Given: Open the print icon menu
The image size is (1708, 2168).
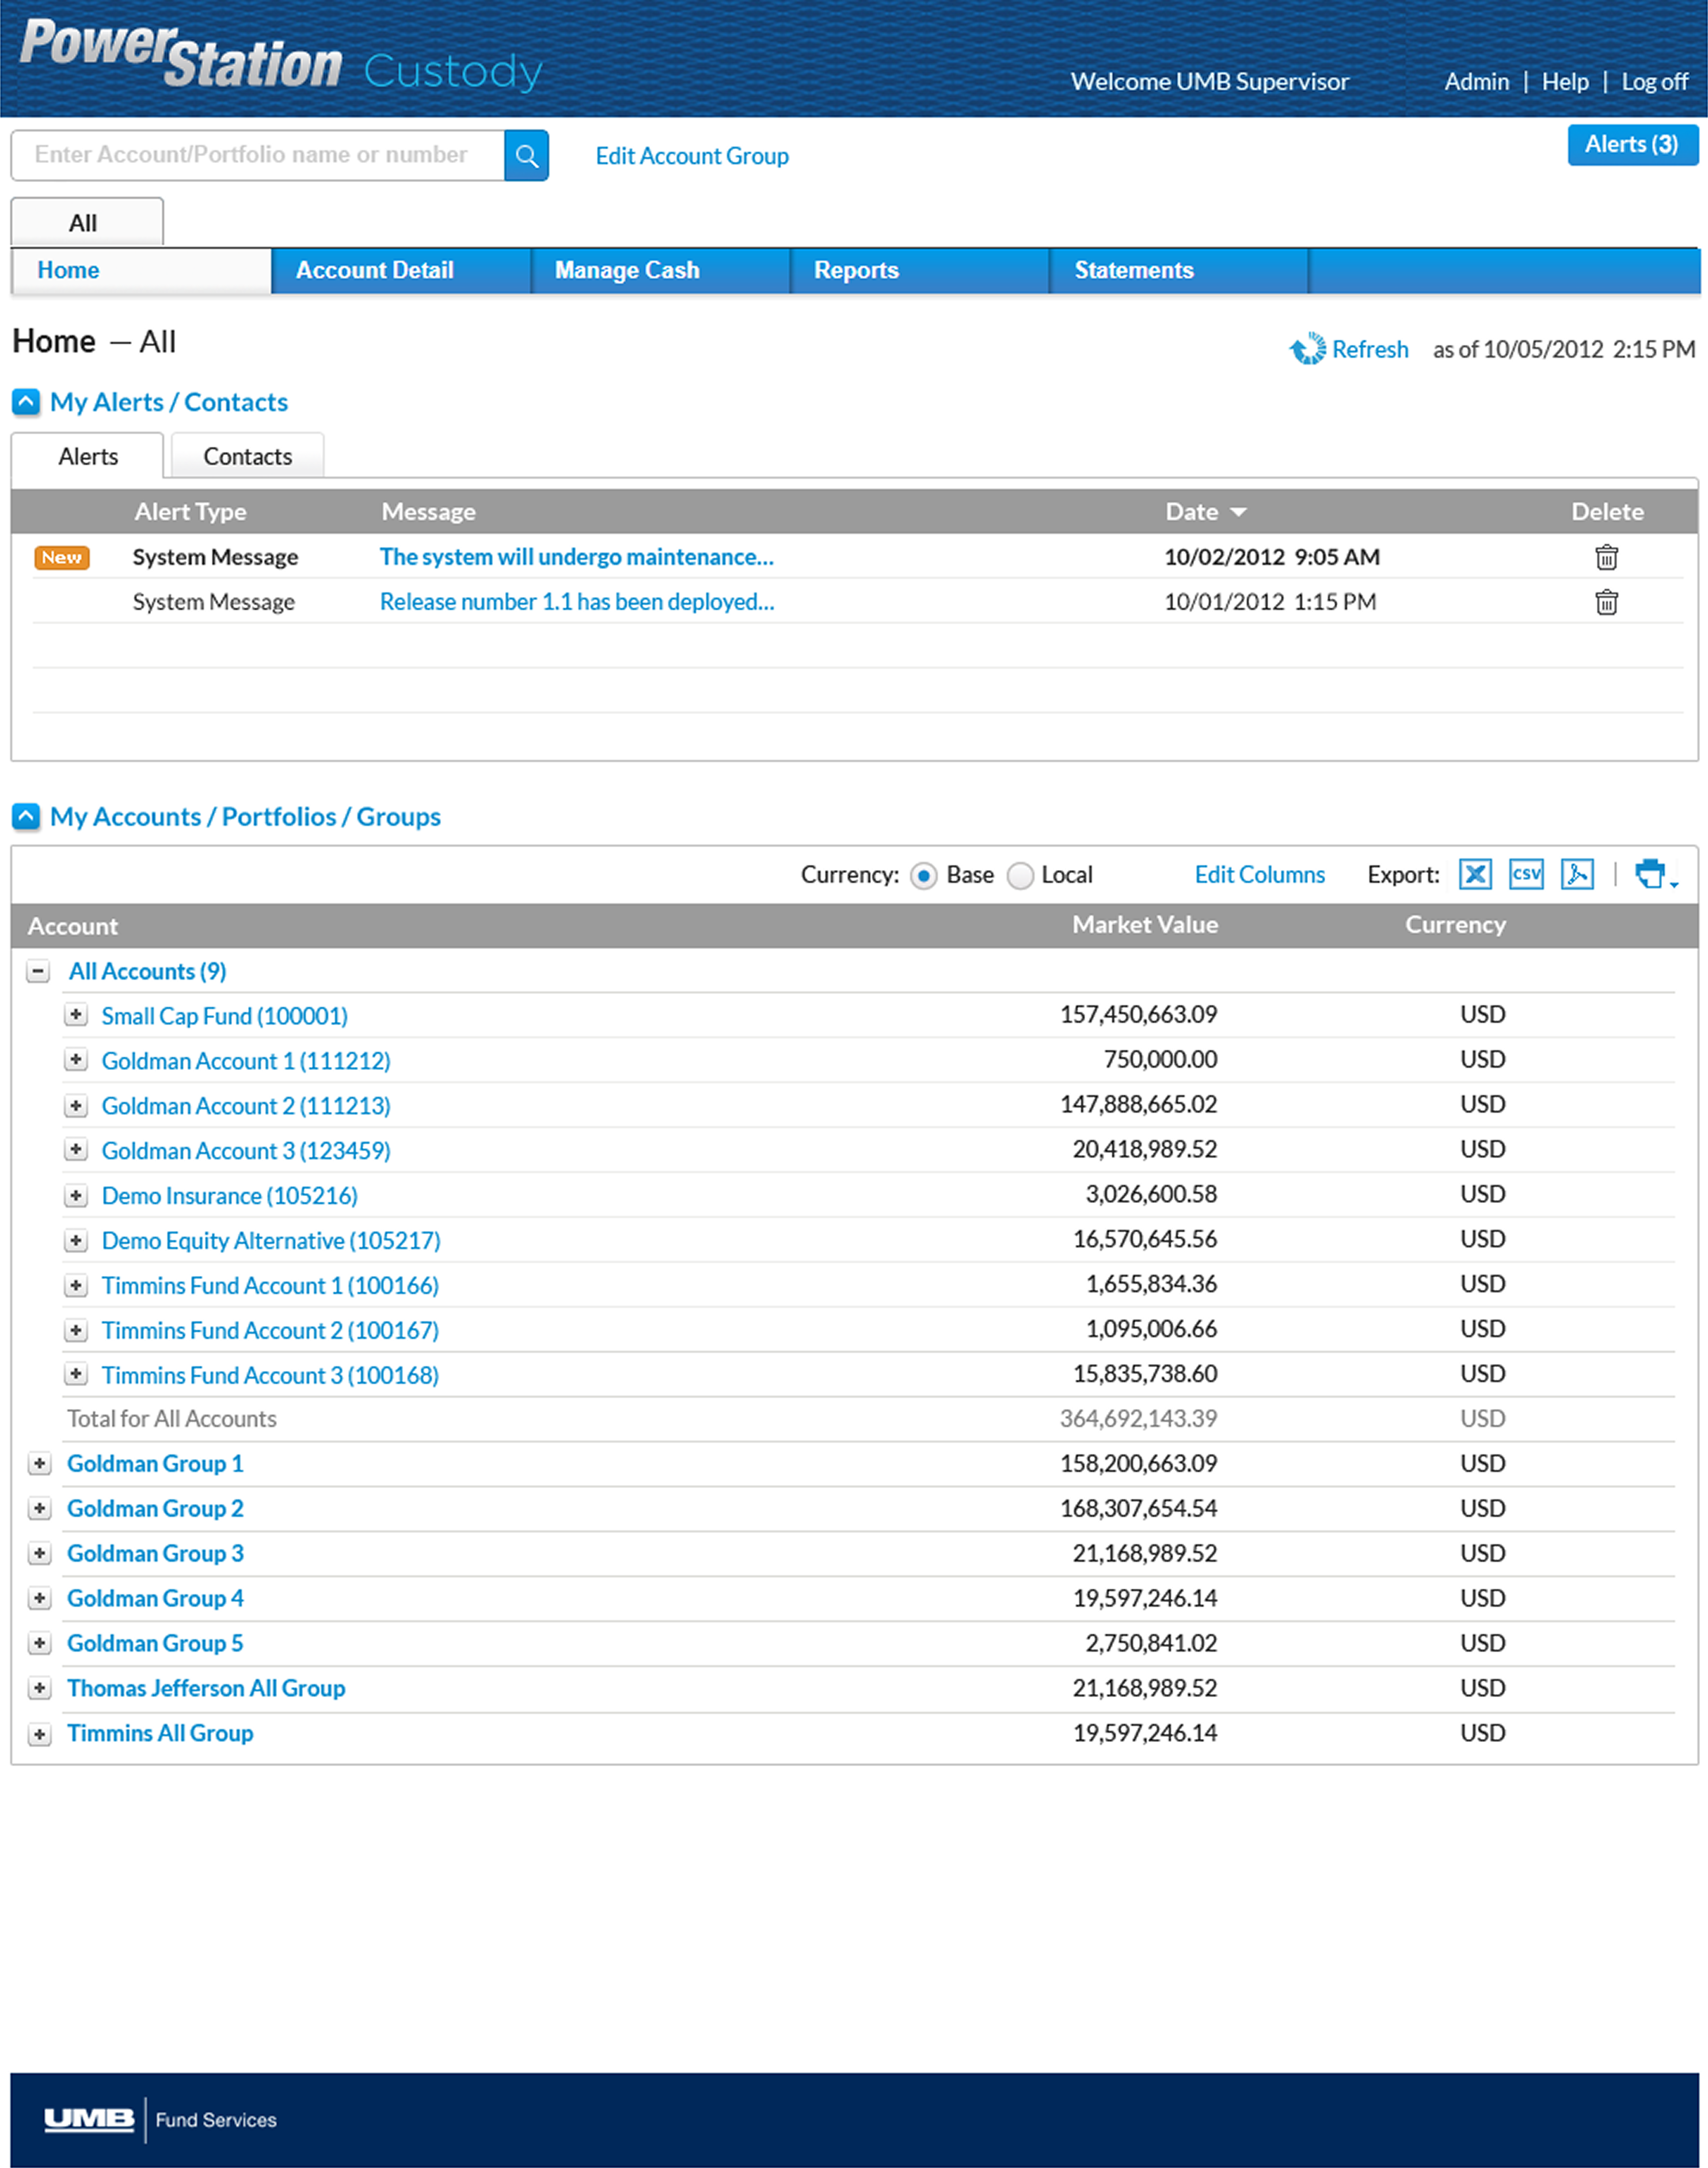Looking at the screenshot, I should point(1655,874).
